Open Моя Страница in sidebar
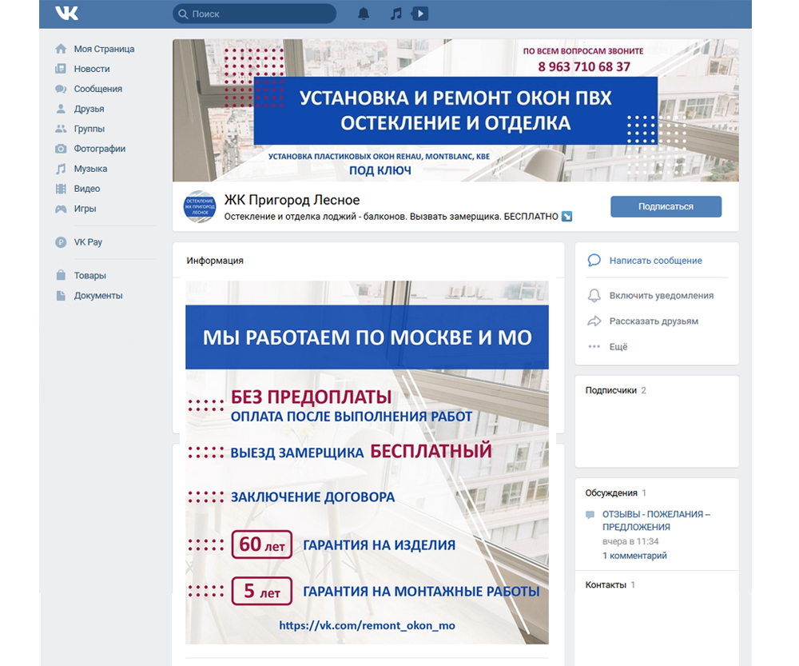Viewport: 799px width, 666px height. (x=104, y=49)
